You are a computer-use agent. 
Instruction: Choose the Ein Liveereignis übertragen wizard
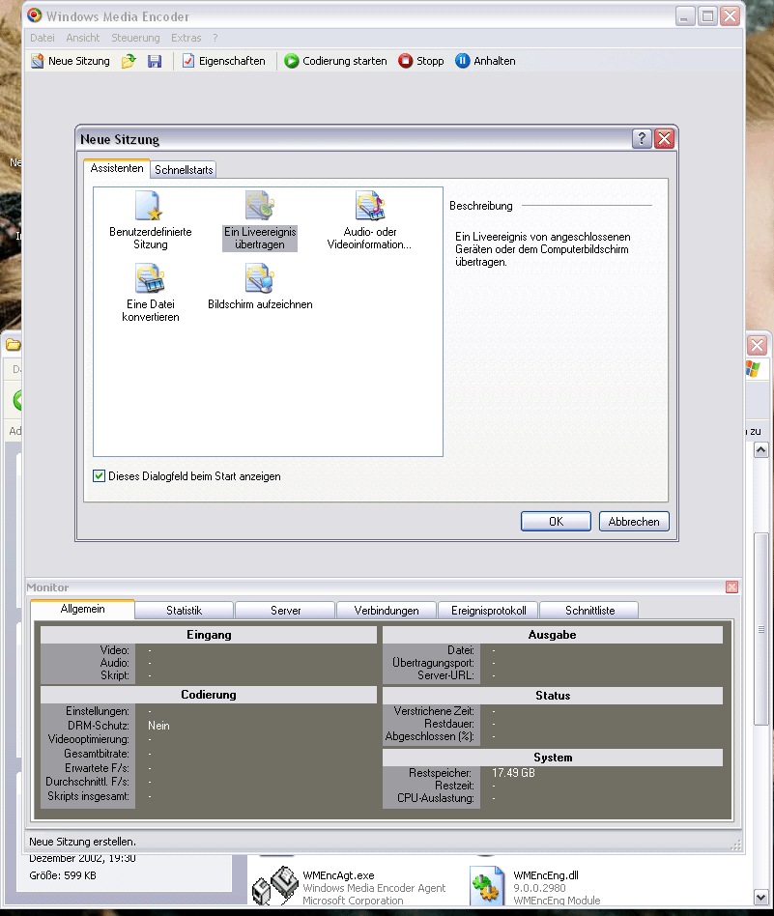coord(260,221)
